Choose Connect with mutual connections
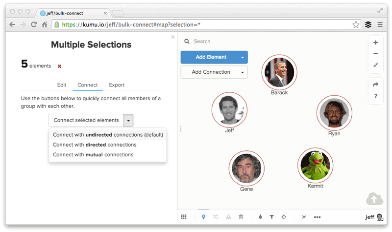Screen dimensions: 392x232 pyautogui.click(x=93, y=155)
